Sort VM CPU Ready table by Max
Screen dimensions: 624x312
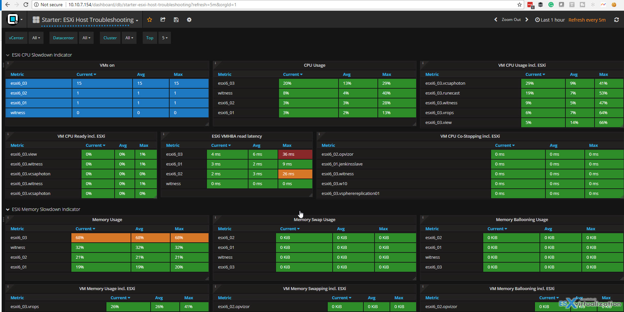144,145
